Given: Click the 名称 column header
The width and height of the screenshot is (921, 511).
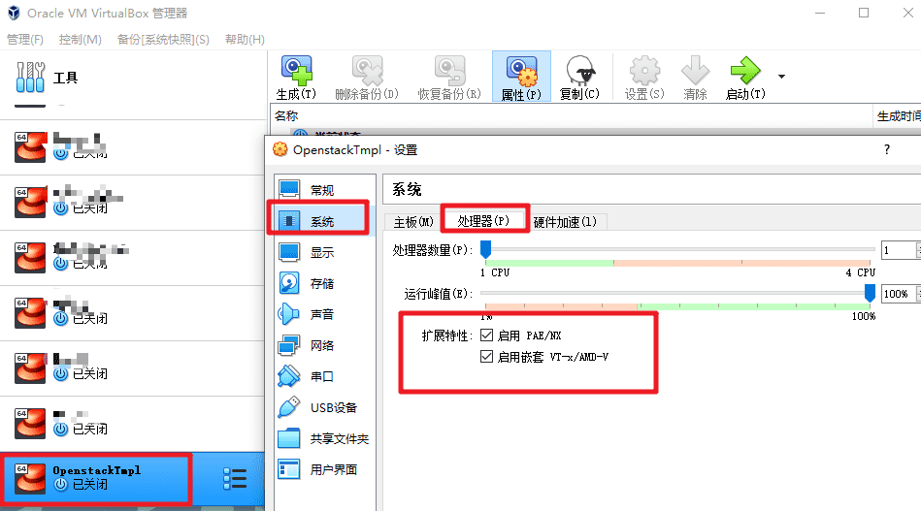Looking at the screenshot, I should click(x=571, y=116).
